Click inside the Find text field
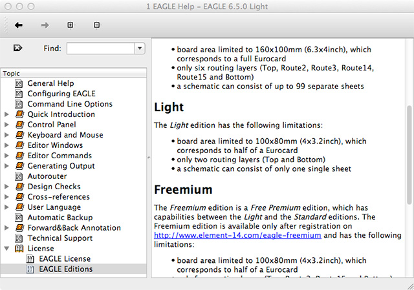 point(100,48)
